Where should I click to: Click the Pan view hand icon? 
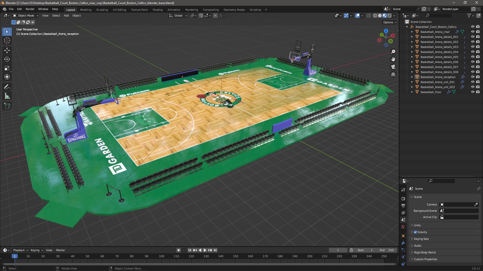[393, 59]
